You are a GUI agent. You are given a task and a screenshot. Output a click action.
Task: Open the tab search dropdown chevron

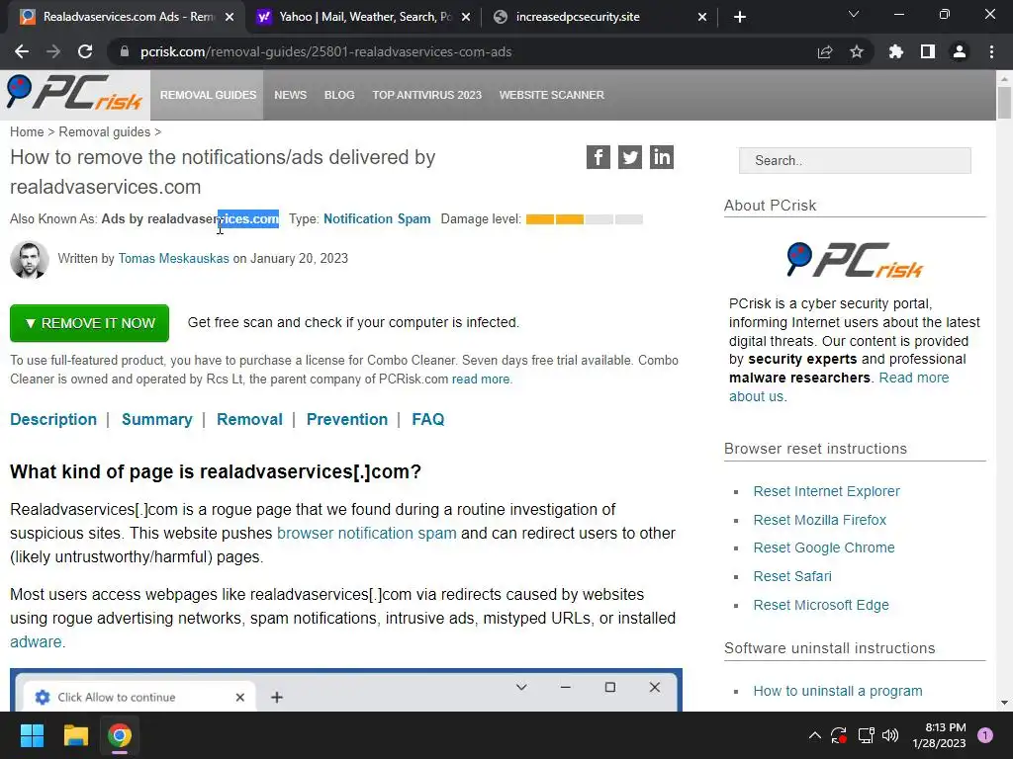tap(854, 14)
